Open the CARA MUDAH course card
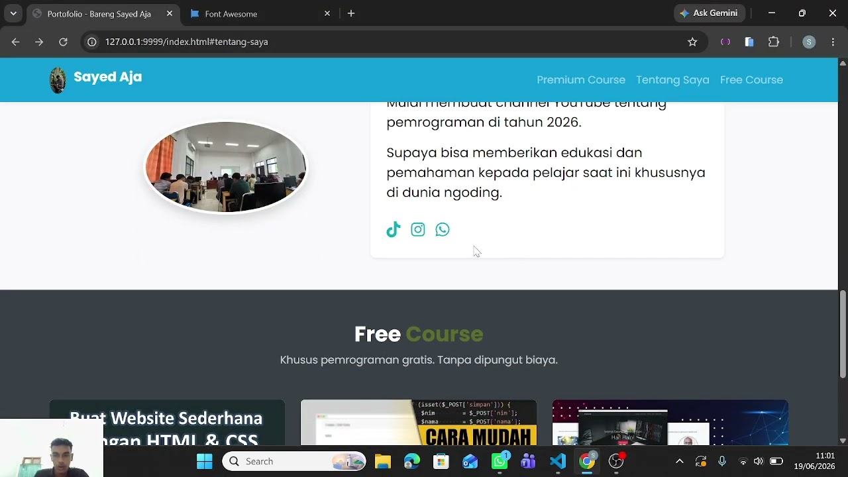The height and width of the screenshot is (477, 848). click(419, 423)
